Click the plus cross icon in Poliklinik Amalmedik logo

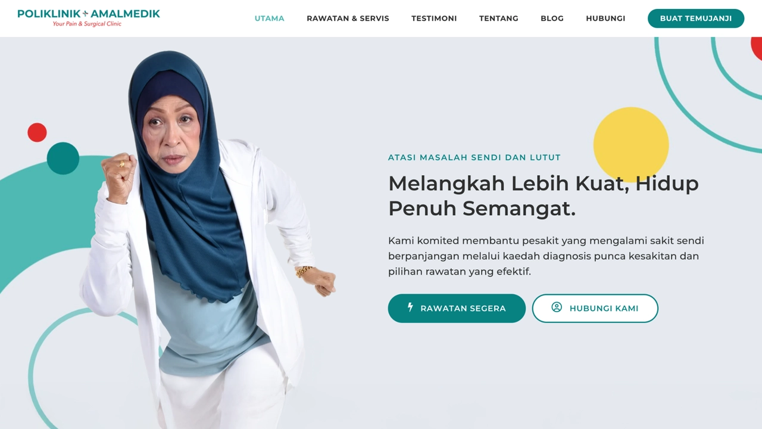[x=85, y=13]
